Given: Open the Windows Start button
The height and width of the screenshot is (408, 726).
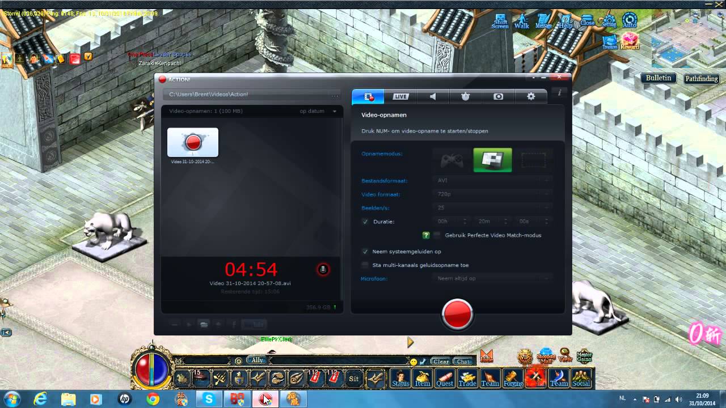Looking at the screenshot, I should click(x=12, y=399).
